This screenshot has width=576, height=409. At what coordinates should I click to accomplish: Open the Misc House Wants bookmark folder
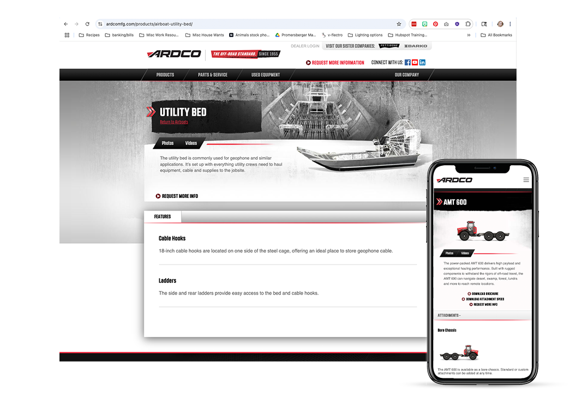[205, 35]
